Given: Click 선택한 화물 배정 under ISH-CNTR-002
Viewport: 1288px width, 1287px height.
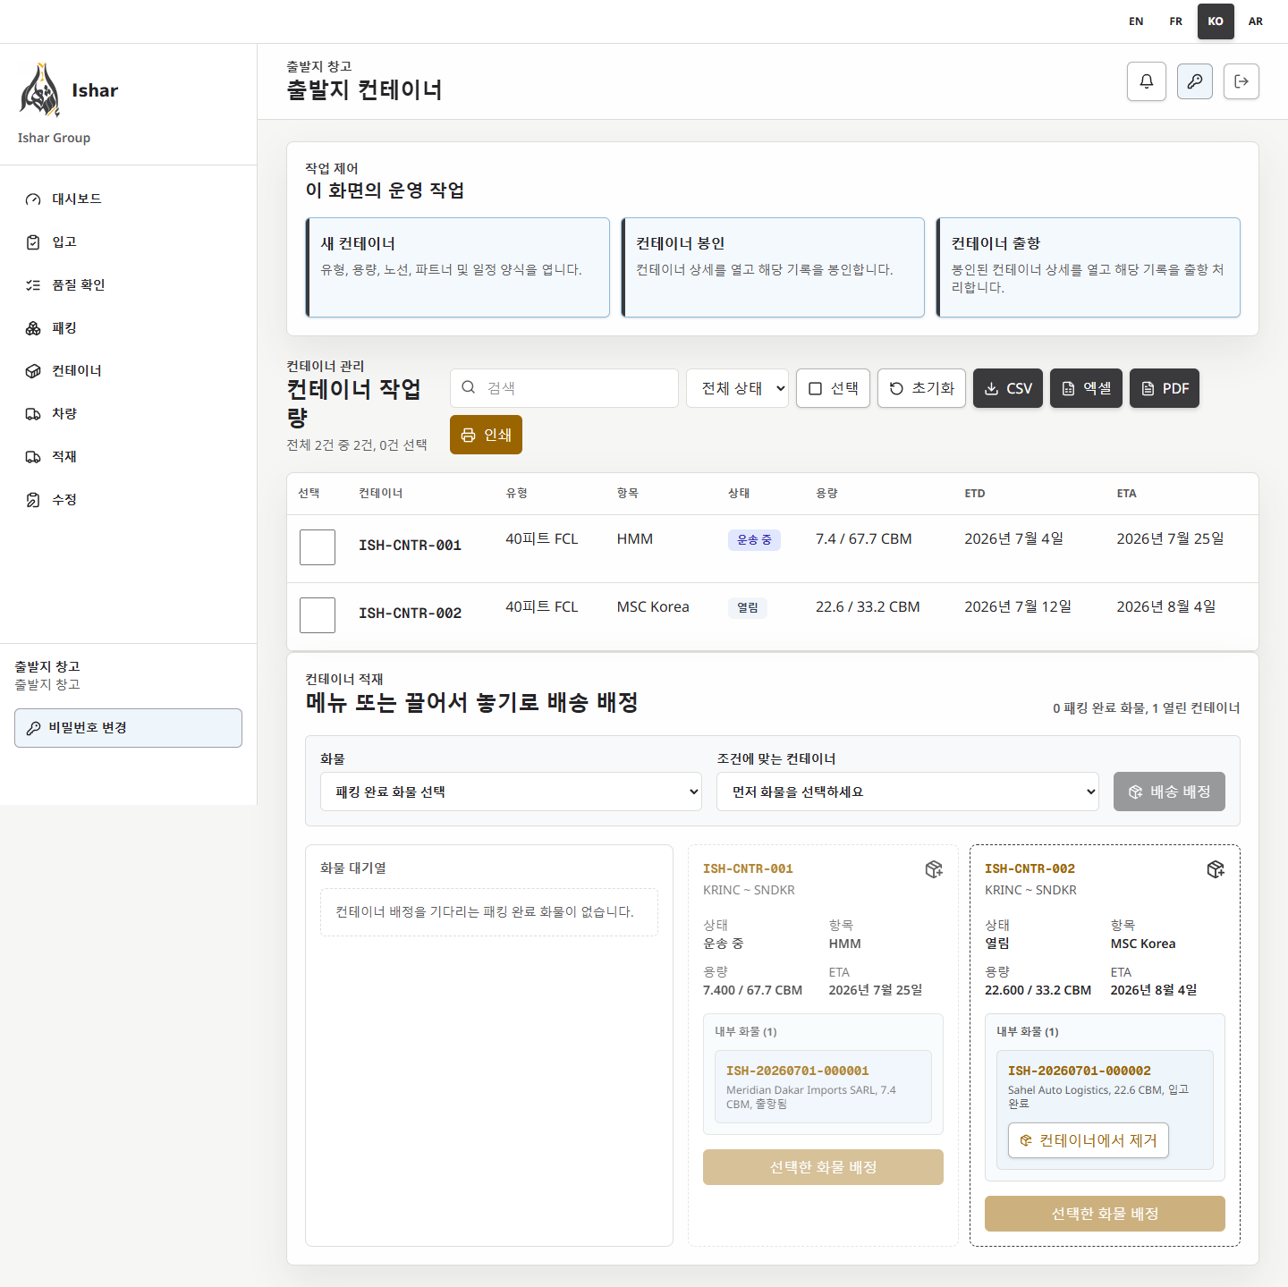Looking at the screenshot, I should click(1105, 1214).
